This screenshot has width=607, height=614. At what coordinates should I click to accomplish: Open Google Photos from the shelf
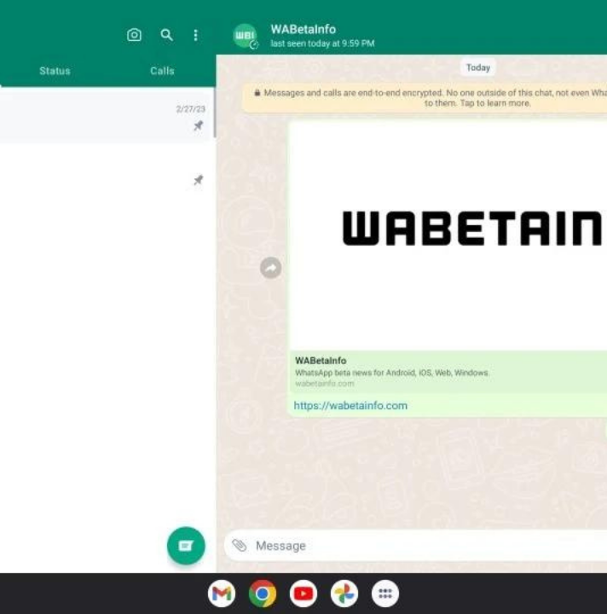(344, 594)
